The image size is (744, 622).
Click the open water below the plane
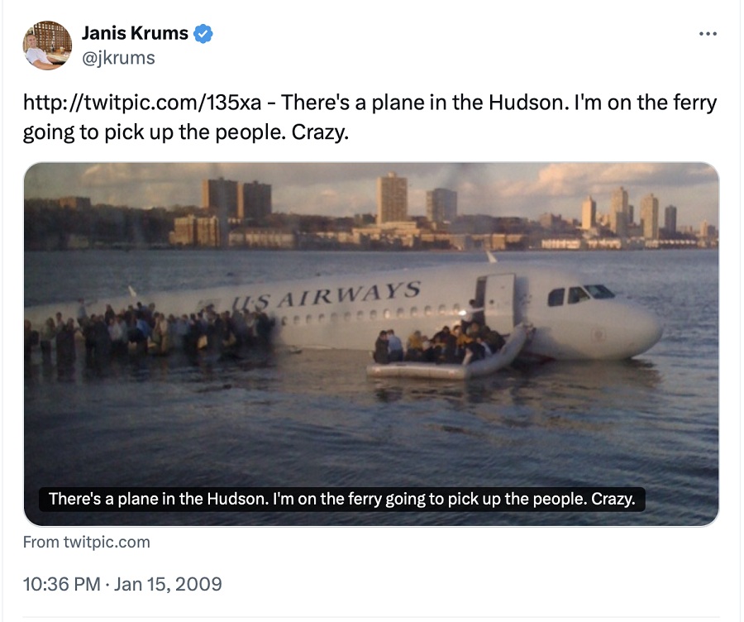pyautogui.click(x=372, y=430)
